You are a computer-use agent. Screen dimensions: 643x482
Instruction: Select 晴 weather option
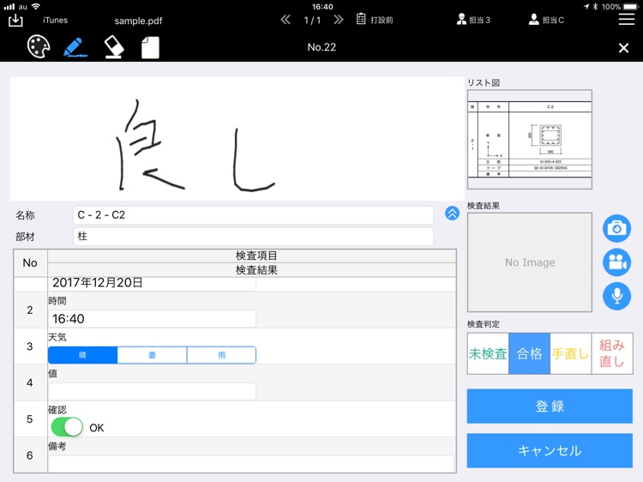click(x=83, y=355)
